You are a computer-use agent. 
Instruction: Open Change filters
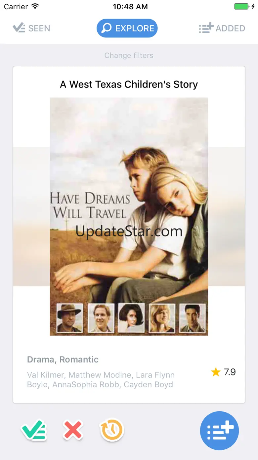coord(129,55)
